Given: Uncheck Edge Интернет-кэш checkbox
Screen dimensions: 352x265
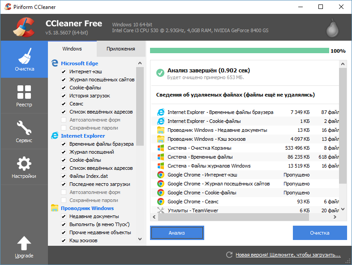Looking at the screenshot, I should (x=64, y=72).
